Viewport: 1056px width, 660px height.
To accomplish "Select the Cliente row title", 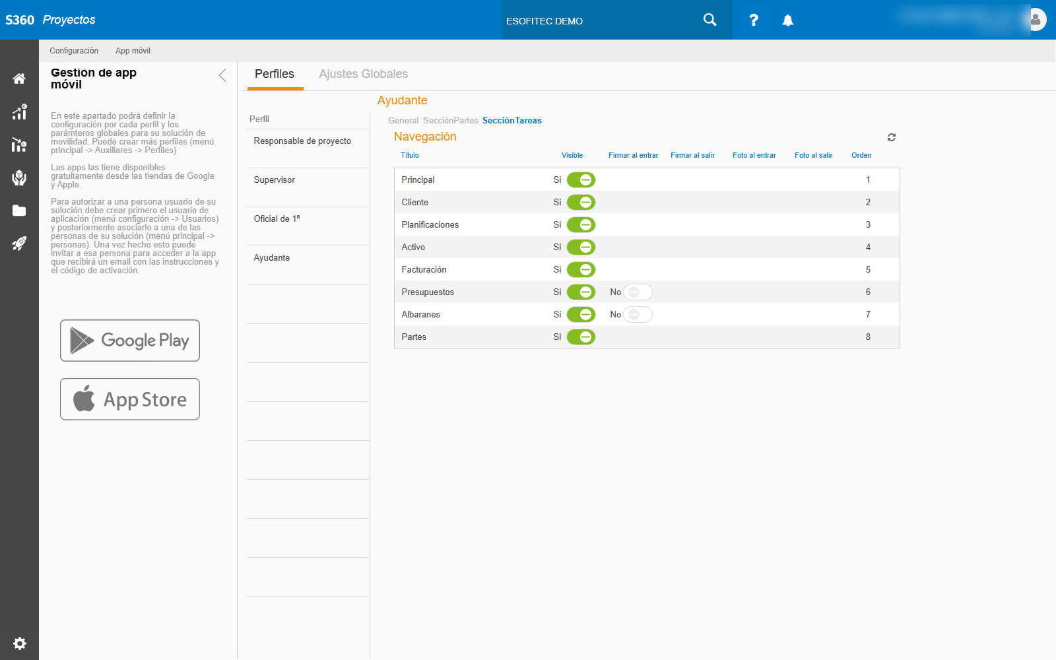I will pyautogui.click(x=415, y=202).
